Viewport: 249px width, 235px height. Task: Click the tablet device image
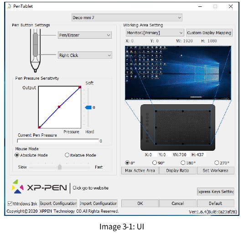(178, 128)
